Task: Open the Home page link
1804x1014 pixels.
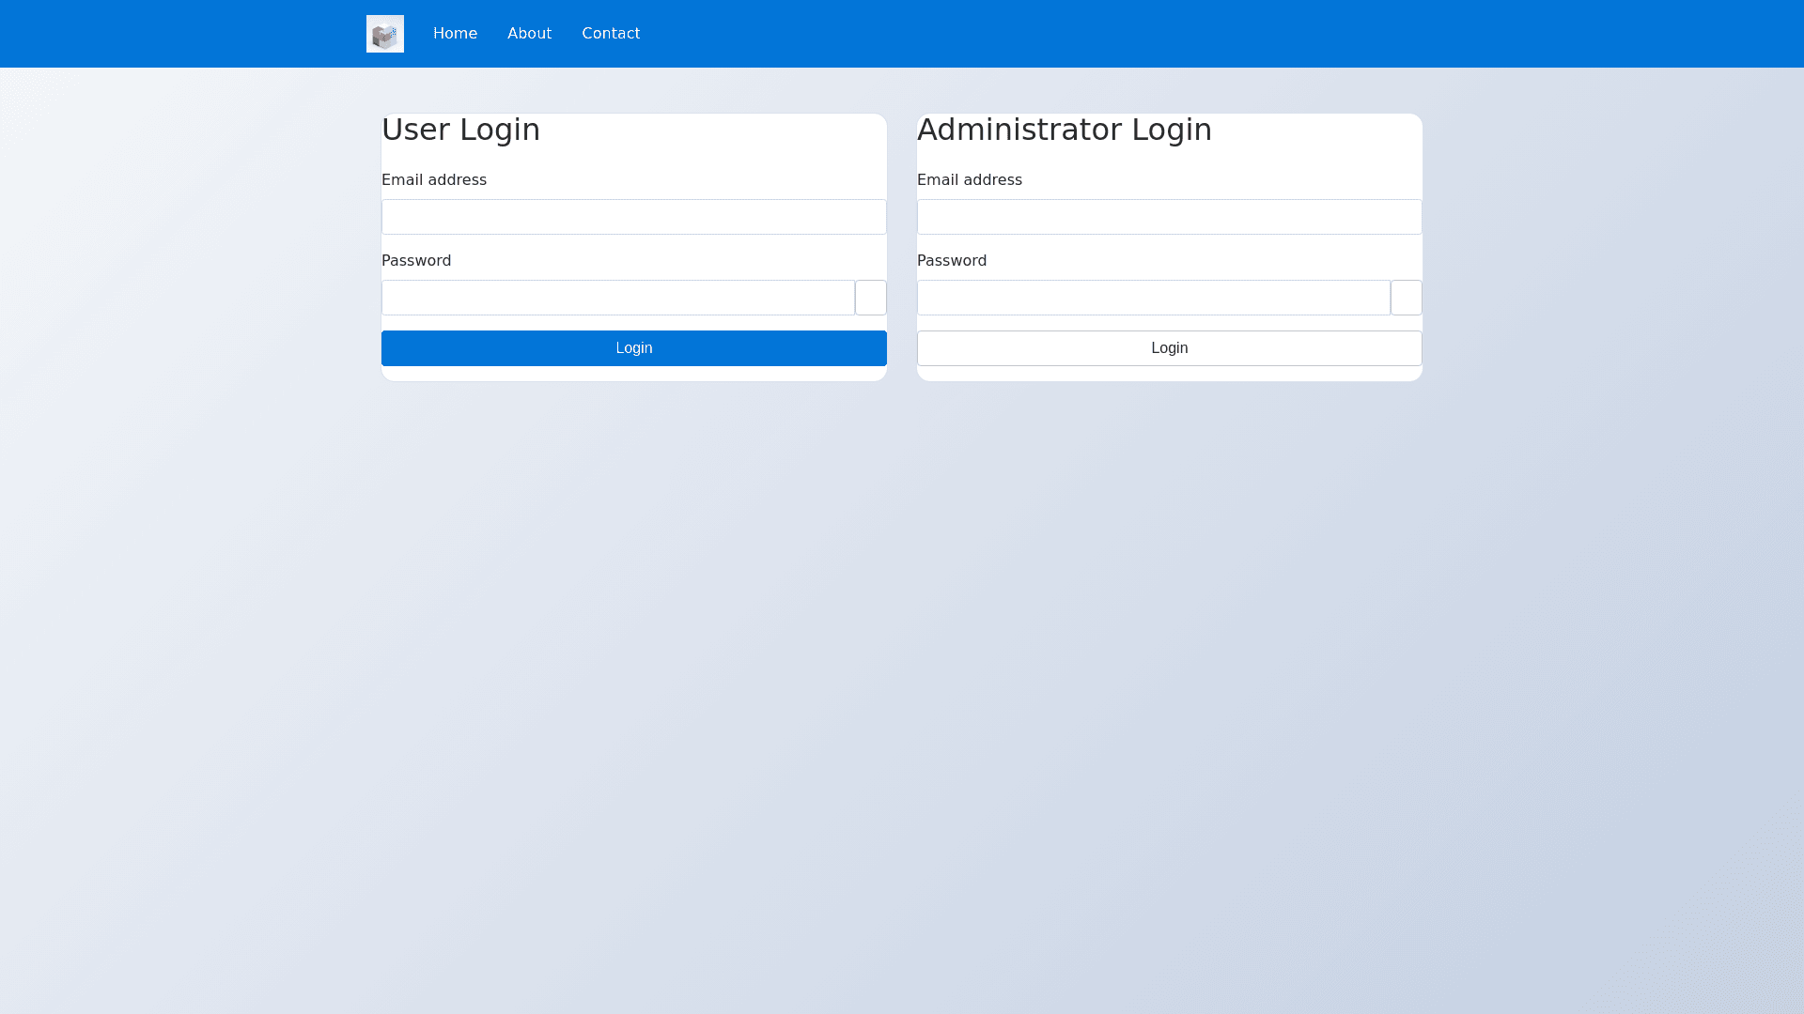Action: 455,34
